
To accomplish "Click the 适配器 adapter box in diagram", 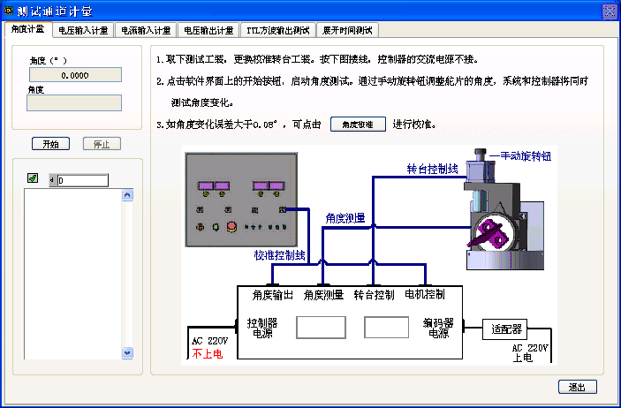I will (506, 329).
